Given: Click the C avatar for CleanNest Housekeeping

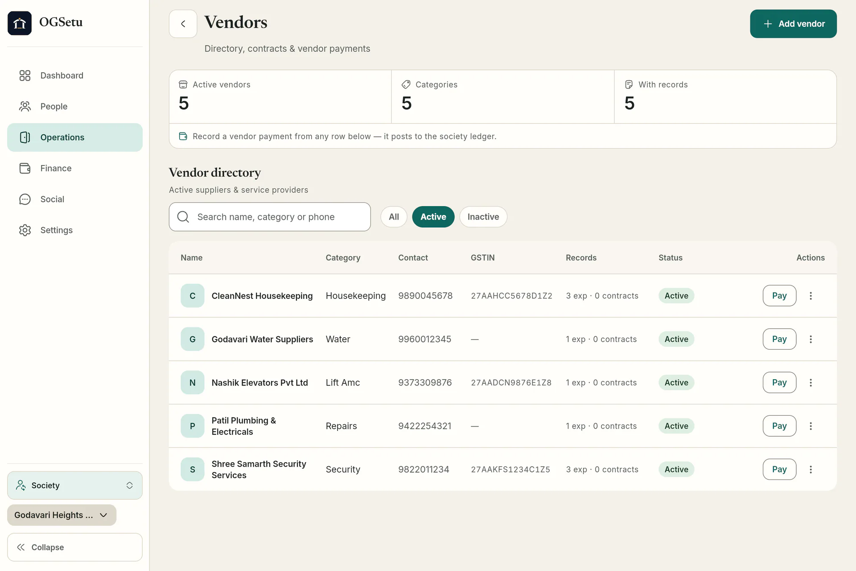Looking at the screenshot, I should 193,296.
